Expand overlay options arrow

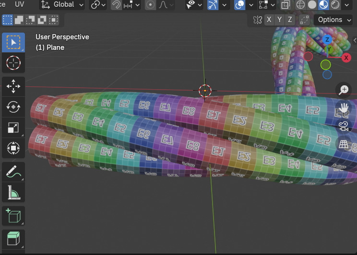pos(251,5)
